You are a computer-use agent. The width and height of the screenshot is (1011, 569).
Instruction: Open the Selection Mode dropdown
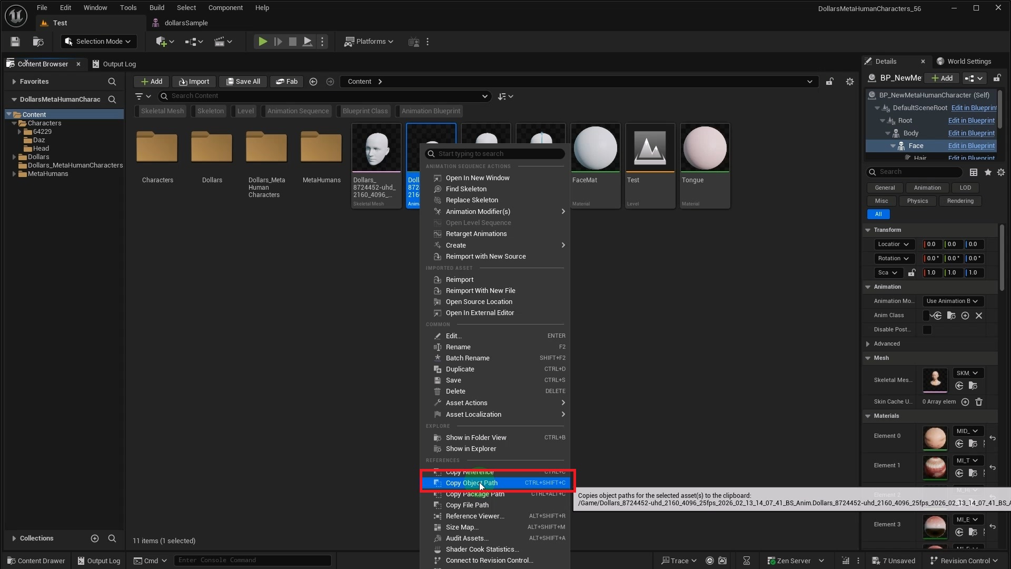tap(98, 42)
